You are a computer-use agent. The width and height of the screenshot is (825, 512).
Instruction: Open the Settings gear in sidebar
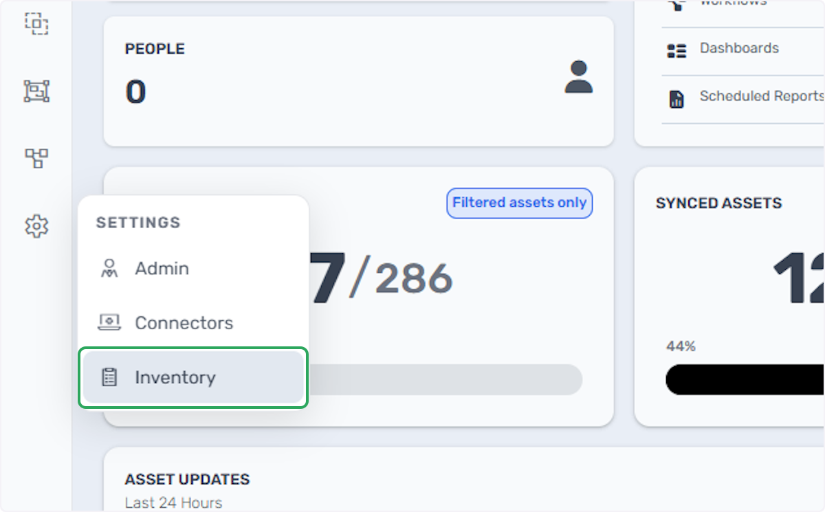pos(36,225)
